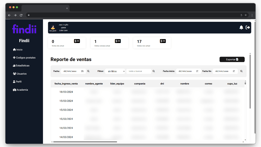Open Academia in sidebar
This screenshot has height=147, width=261.
tap(20, 90)
